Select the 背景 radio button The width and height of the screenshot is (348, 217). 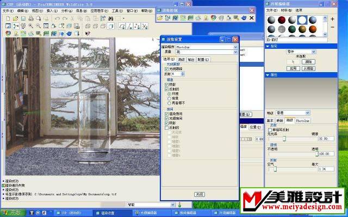[x=170, y=98]
